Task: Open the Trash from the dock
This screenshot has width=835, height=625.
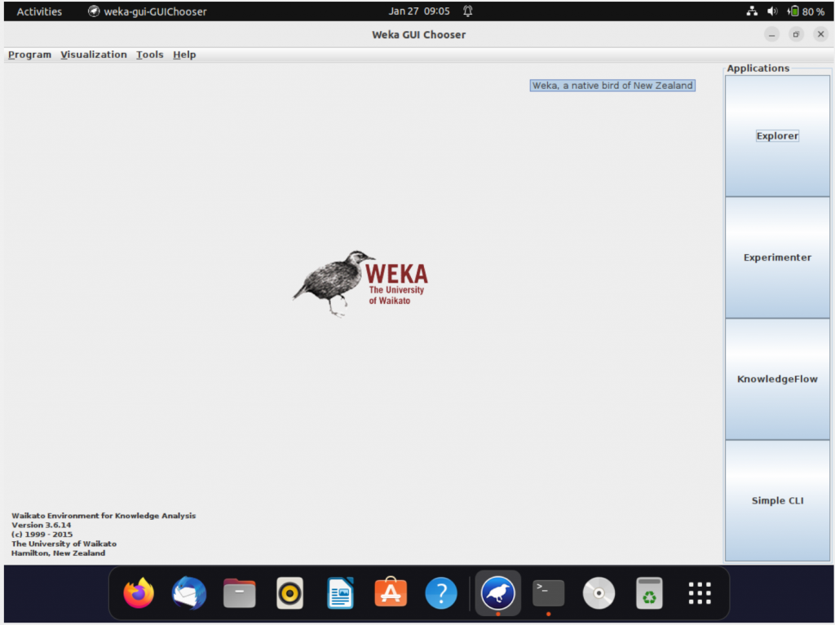Action: [649, 592]
